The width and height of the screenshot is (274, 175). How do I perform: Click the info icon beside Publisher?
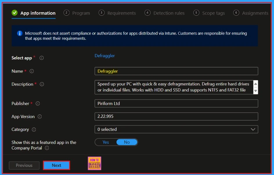[38, 103]
